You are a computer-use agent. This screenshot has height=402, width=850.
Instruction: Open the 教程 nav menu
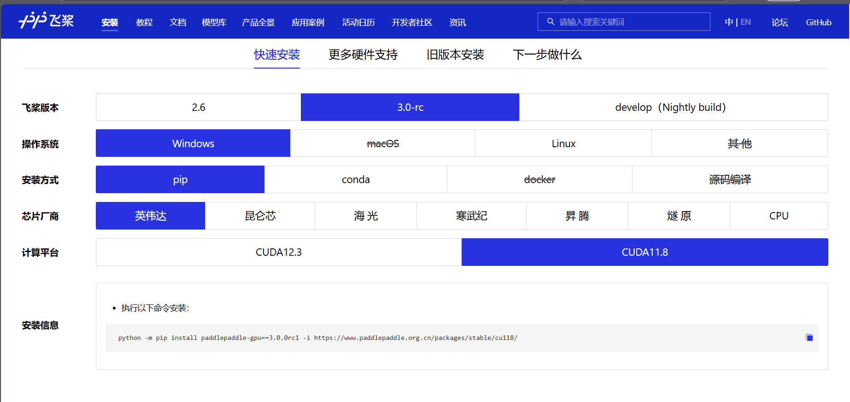(144, 22)
